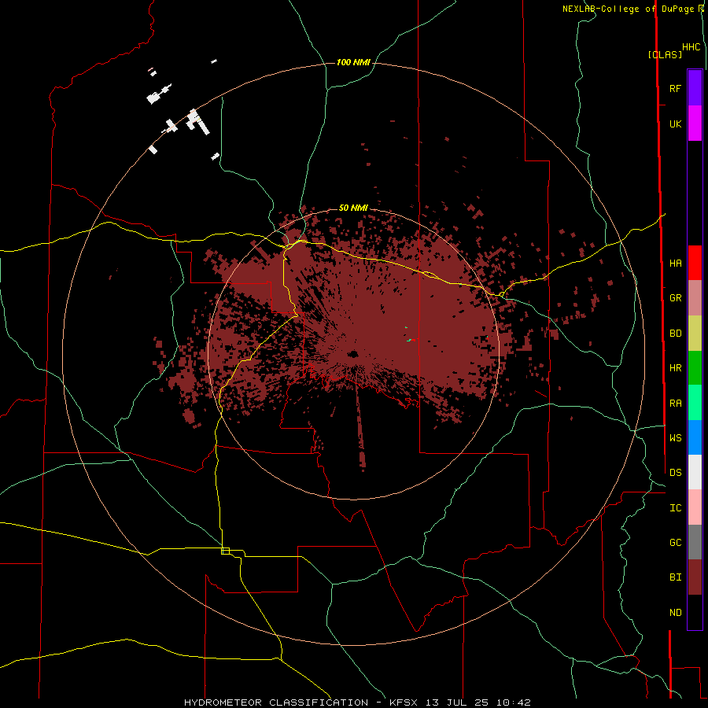Click the RF legend label
The width and height of the screenshot is (708, 708).
click(675, 88)
